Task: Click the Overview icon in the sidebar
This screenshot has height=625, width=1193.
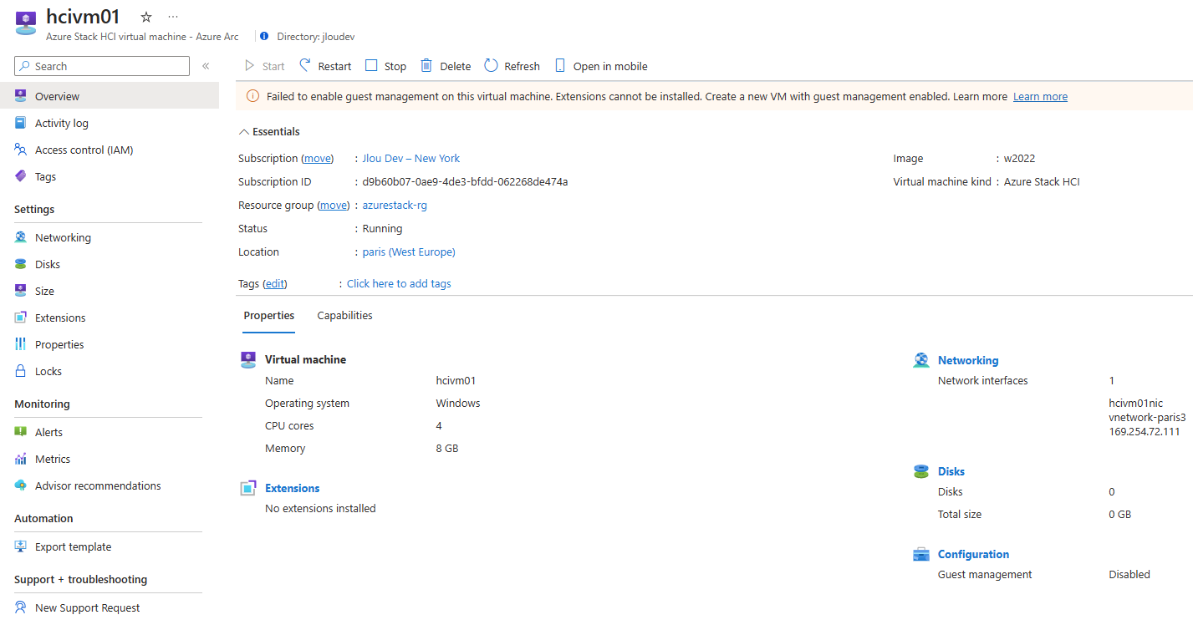Action: click(x=21, y=97)
